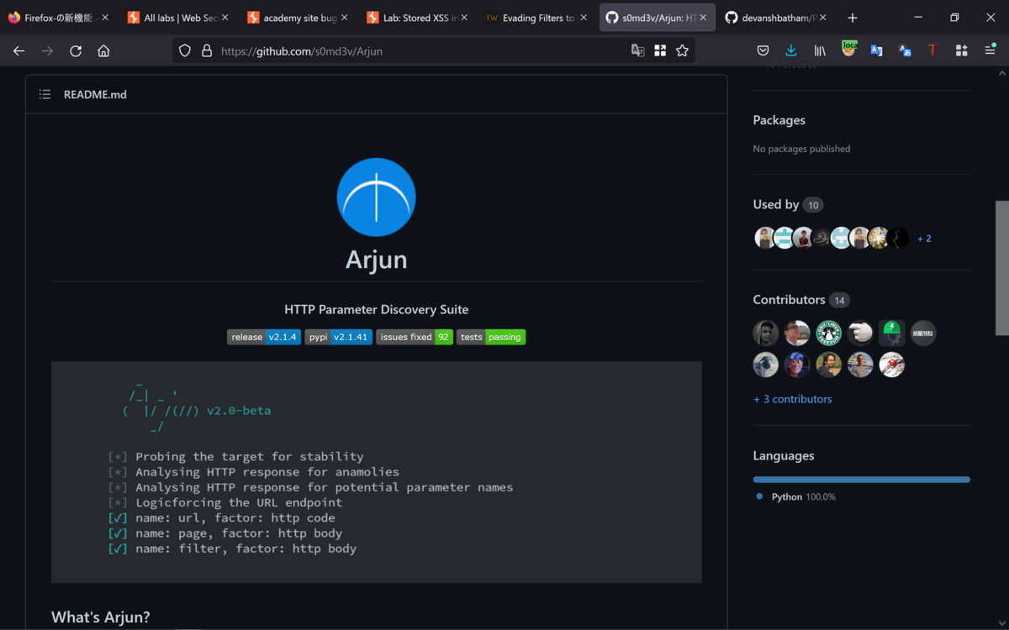Click the github.com URL address field
Screen dimensions: 1009x630
click(x=420, y=50)
